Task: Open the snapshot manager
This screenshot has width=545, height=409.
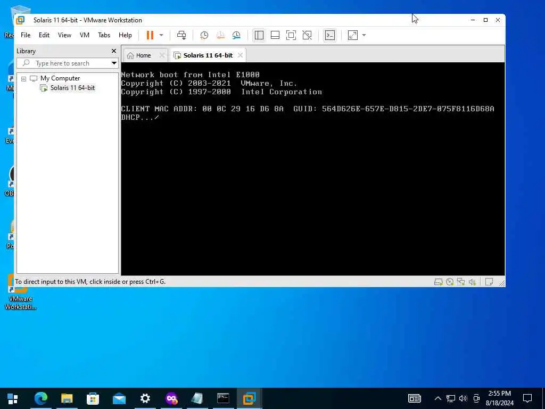Action: 236,35
